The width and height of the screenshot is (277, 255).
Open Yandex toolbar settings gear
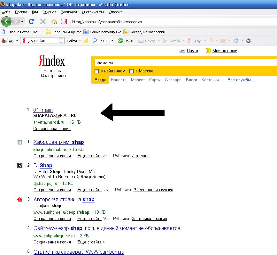pyautogui.click(x=248, y=41)
